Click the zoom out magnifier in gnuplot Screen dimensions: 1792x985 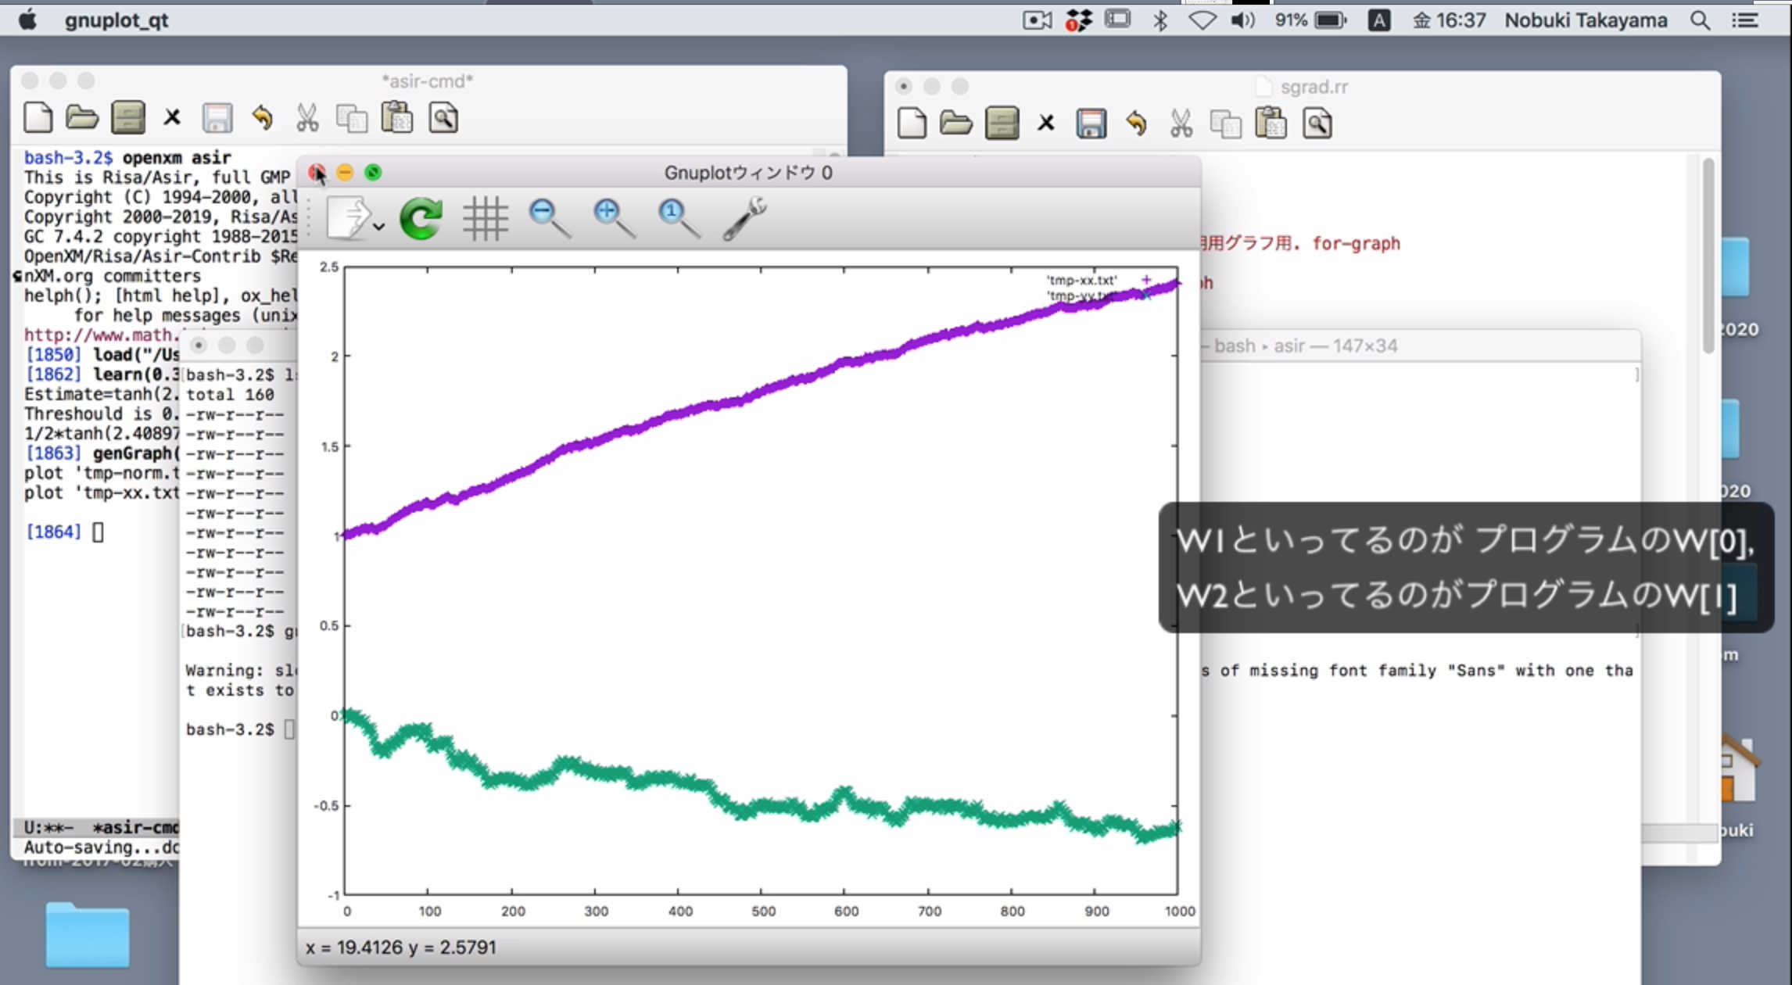click(550, 218)
